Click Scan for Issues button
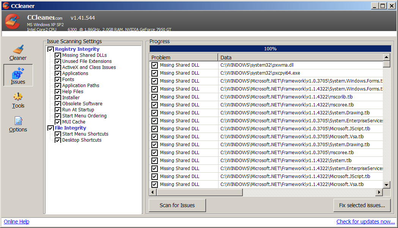The image size is (398, 228). [x=177, y=205]
